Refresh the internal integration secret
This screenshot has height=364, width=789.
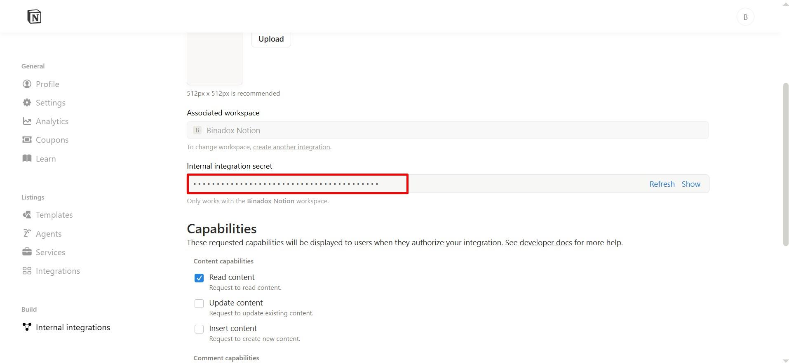pos(662,184)
